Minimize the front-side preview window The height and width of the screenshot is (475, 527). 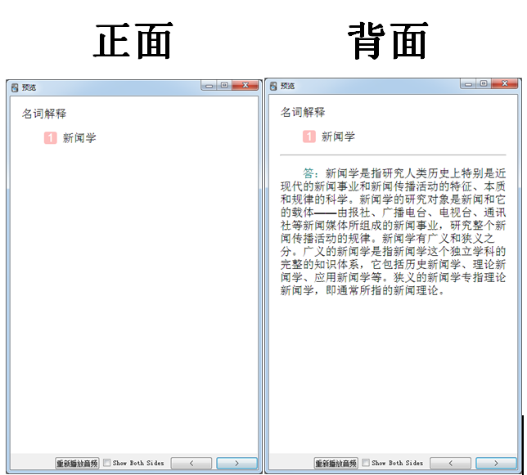(209, 86)
